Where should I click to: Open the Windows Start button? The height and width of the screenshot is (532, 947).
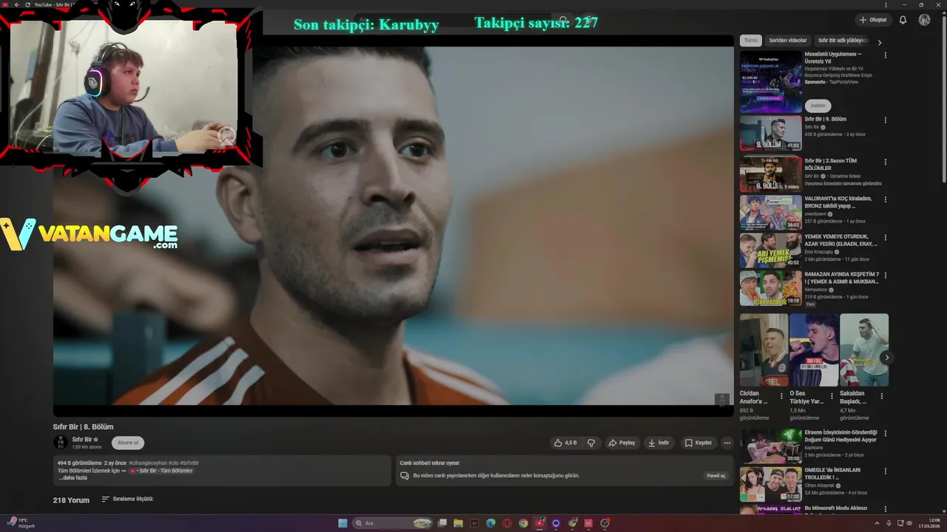coord(343,523)
